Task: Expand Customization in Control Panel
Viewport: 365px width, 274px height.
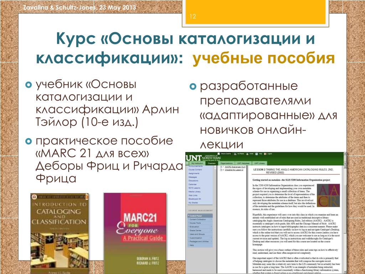Action: click(200, 238)
